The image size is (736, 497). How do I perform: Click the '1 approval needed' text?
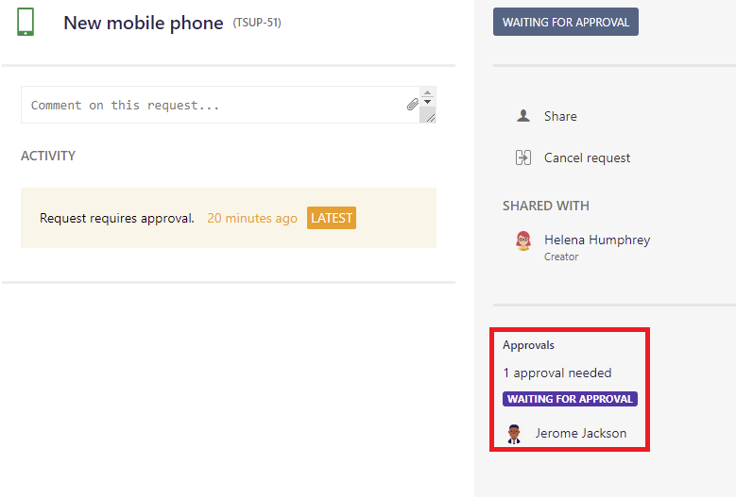tap(556, 373)
